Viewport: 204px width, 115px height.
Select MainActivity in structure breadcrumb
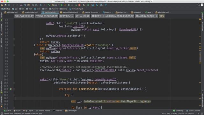pos(24,16)
